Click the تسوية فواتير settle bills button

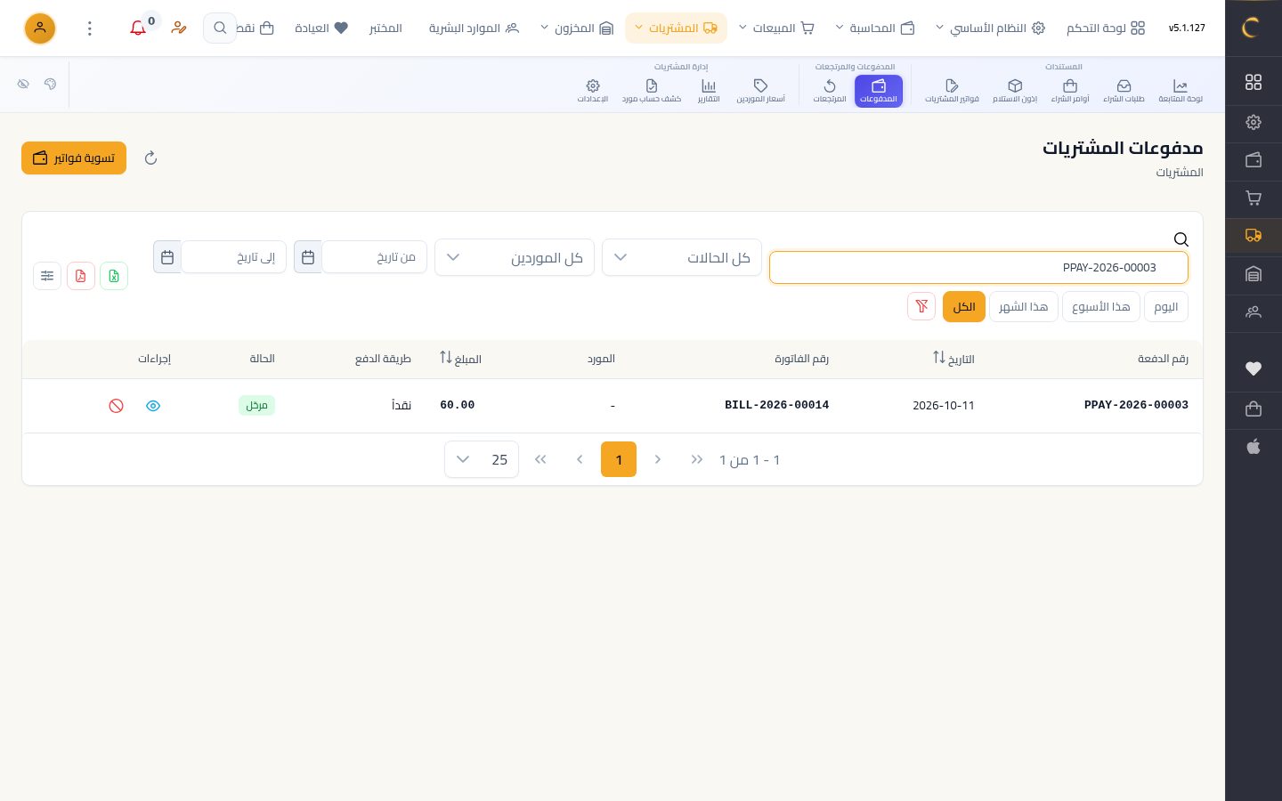coord(74,158)
